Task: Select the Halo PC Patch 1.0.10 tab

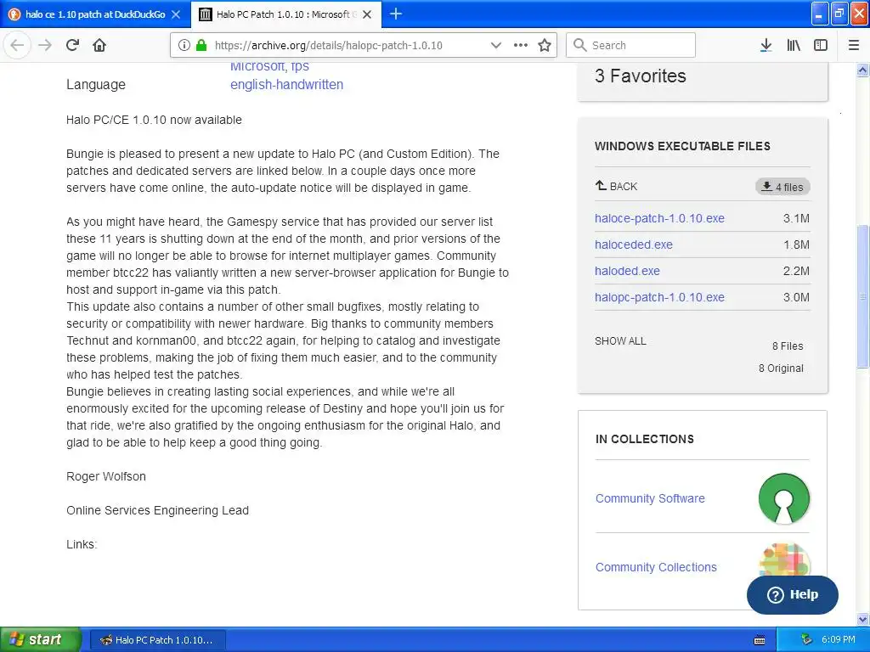Action: tap(285, 14)
